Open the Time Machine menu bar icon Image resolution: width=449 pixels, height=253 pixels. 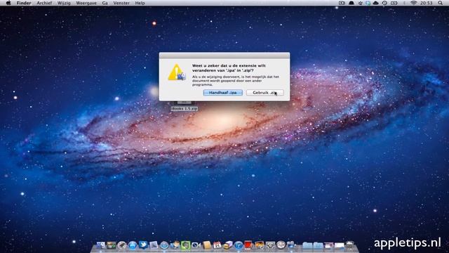[384, 3]
